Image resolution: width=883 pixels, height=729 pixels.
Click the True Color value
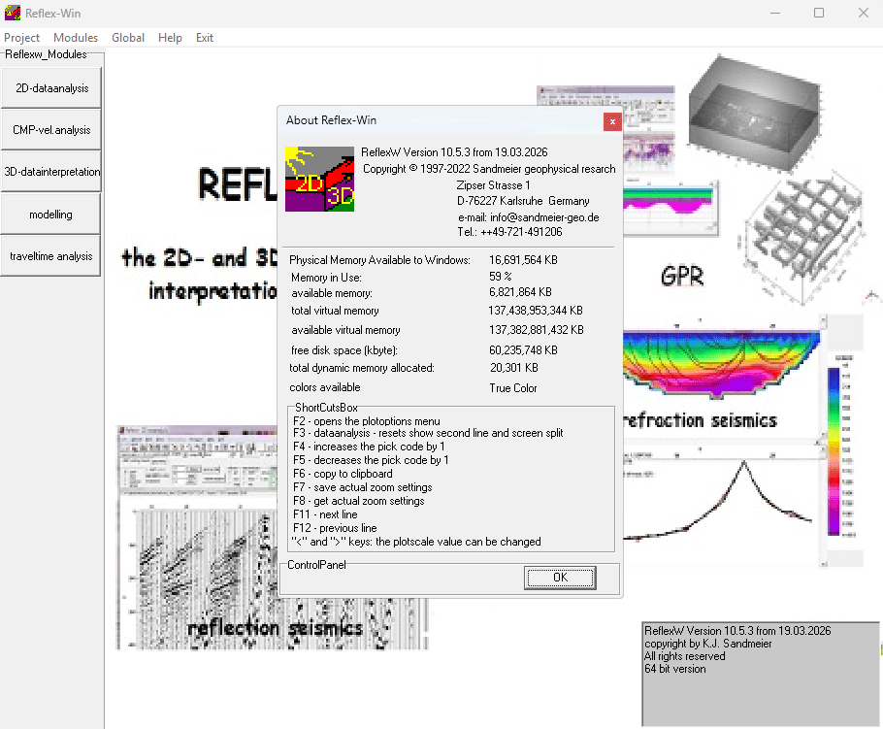click(513, 388)
